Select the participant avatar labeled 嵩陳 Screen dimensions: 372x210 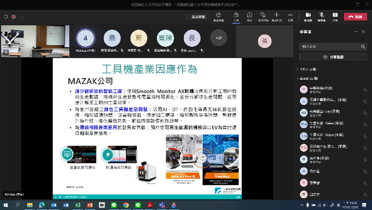[166, 38]
